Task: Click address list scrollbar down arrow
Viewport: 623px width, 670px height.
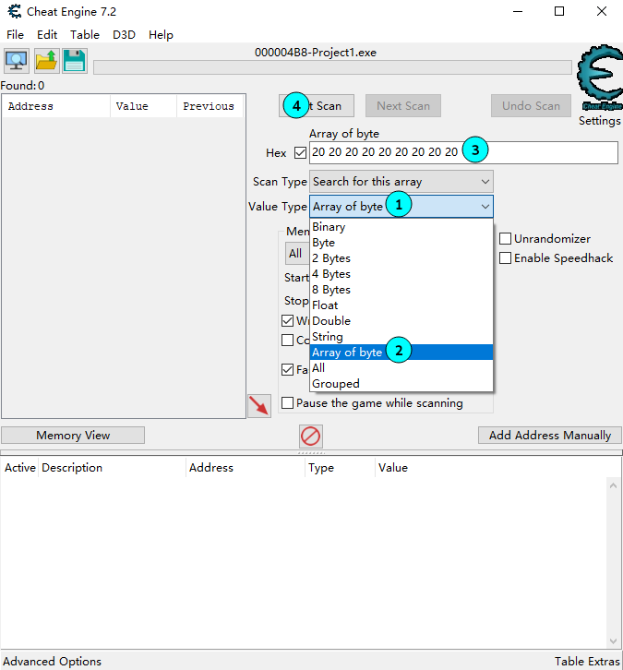Action: 613,641
